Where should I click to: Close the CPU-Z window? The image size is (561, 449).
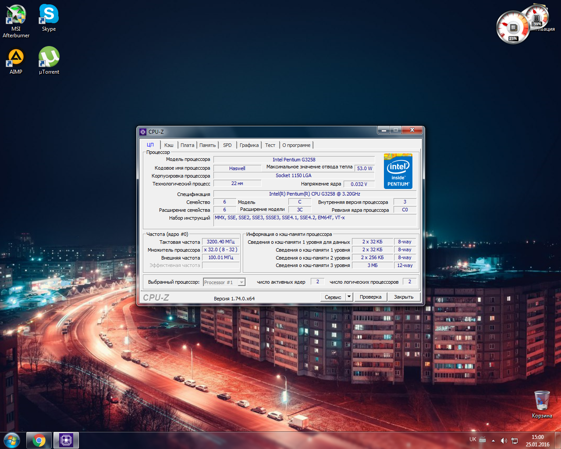click(x=412, y=130)
